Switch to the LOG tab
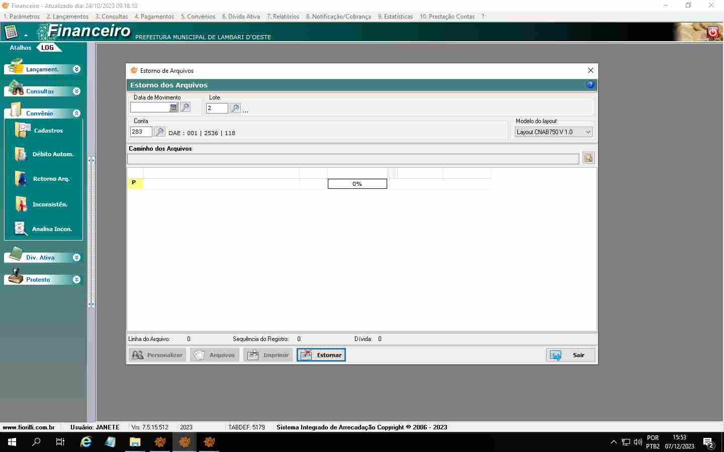Viewport: 724px width, 452px height. point(48,48)
